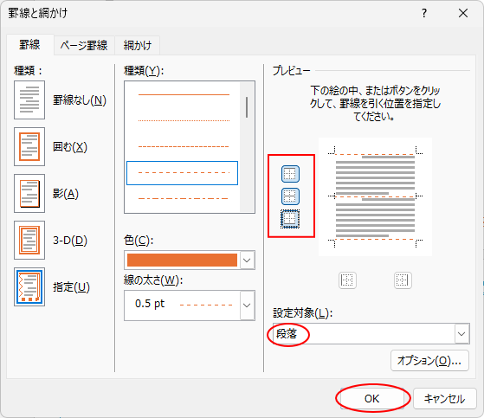The image size is (484, 418).
Task: Pick the 影 (shadow) border setting icon
Action: tap(29, 193)
